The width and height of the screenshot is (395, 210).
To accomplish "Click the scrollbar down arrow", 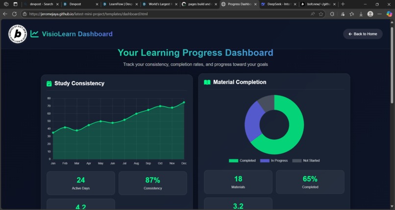I will point(392,207).
